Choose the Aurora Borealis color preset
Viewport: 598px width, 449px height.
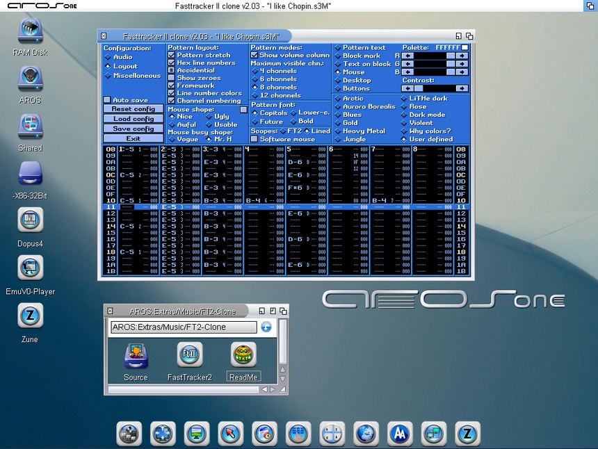tap(338, 107)
